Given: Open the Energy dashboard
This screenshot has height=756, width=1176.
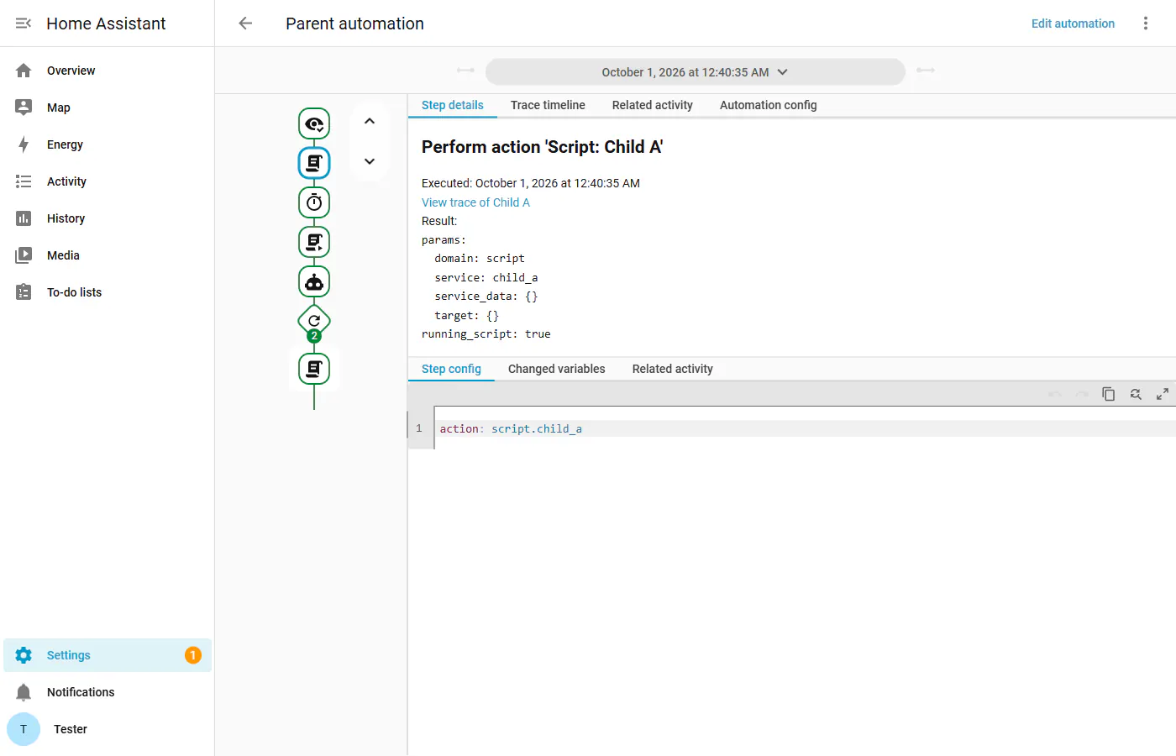Looking at the screenshot, I should [108, 144].
